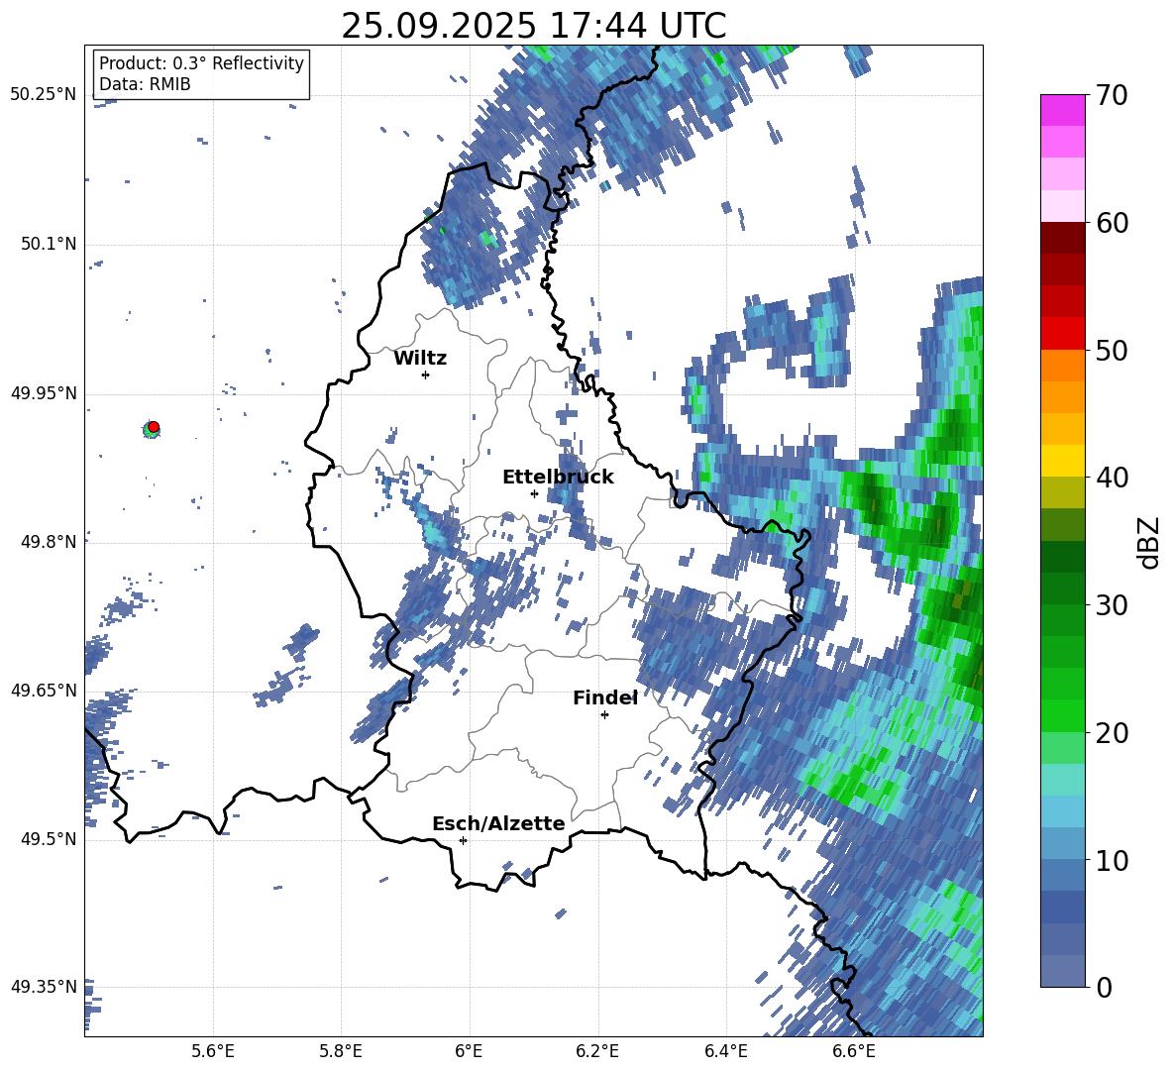
Task: Click the colorbar 50 tick label
Action: pos(1112,351)
